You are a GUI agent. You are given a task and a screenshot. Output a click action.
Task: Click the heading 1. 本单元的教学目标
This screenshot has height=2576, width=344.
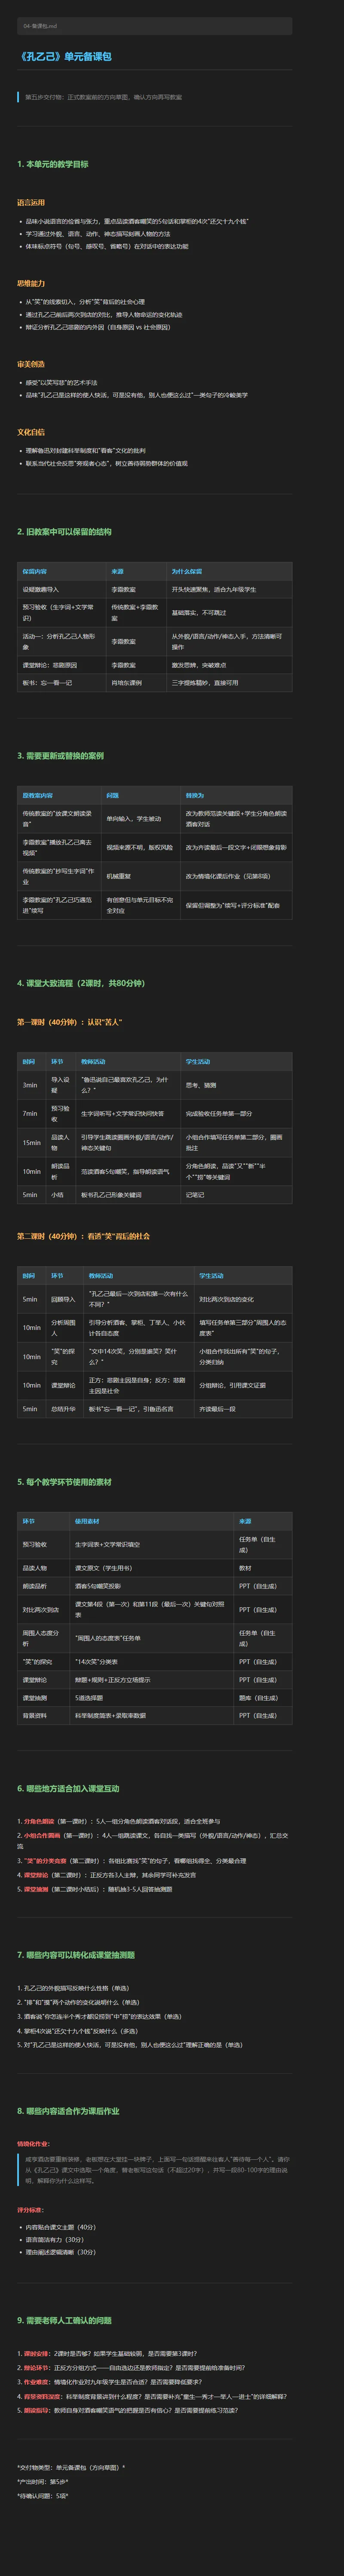coord(53,164)
